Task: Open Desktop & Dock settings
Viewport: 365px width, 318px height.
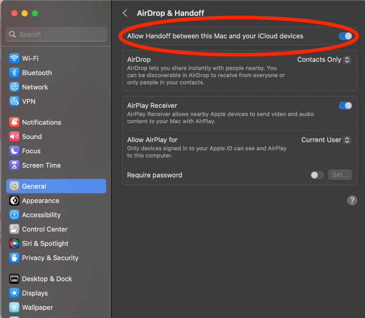Action: 47,279
